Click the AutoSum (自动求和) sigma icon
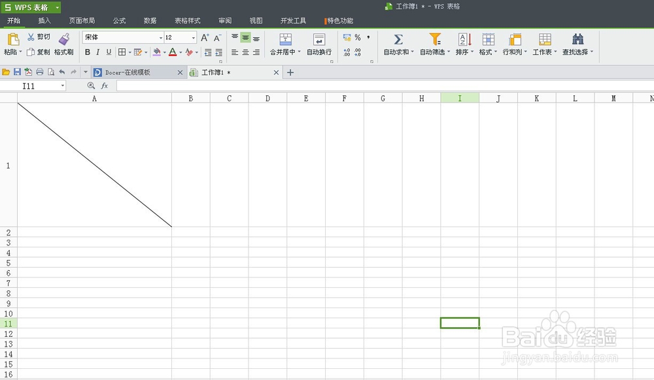Viewport: 654px width, 380px height. pos(398,39)
